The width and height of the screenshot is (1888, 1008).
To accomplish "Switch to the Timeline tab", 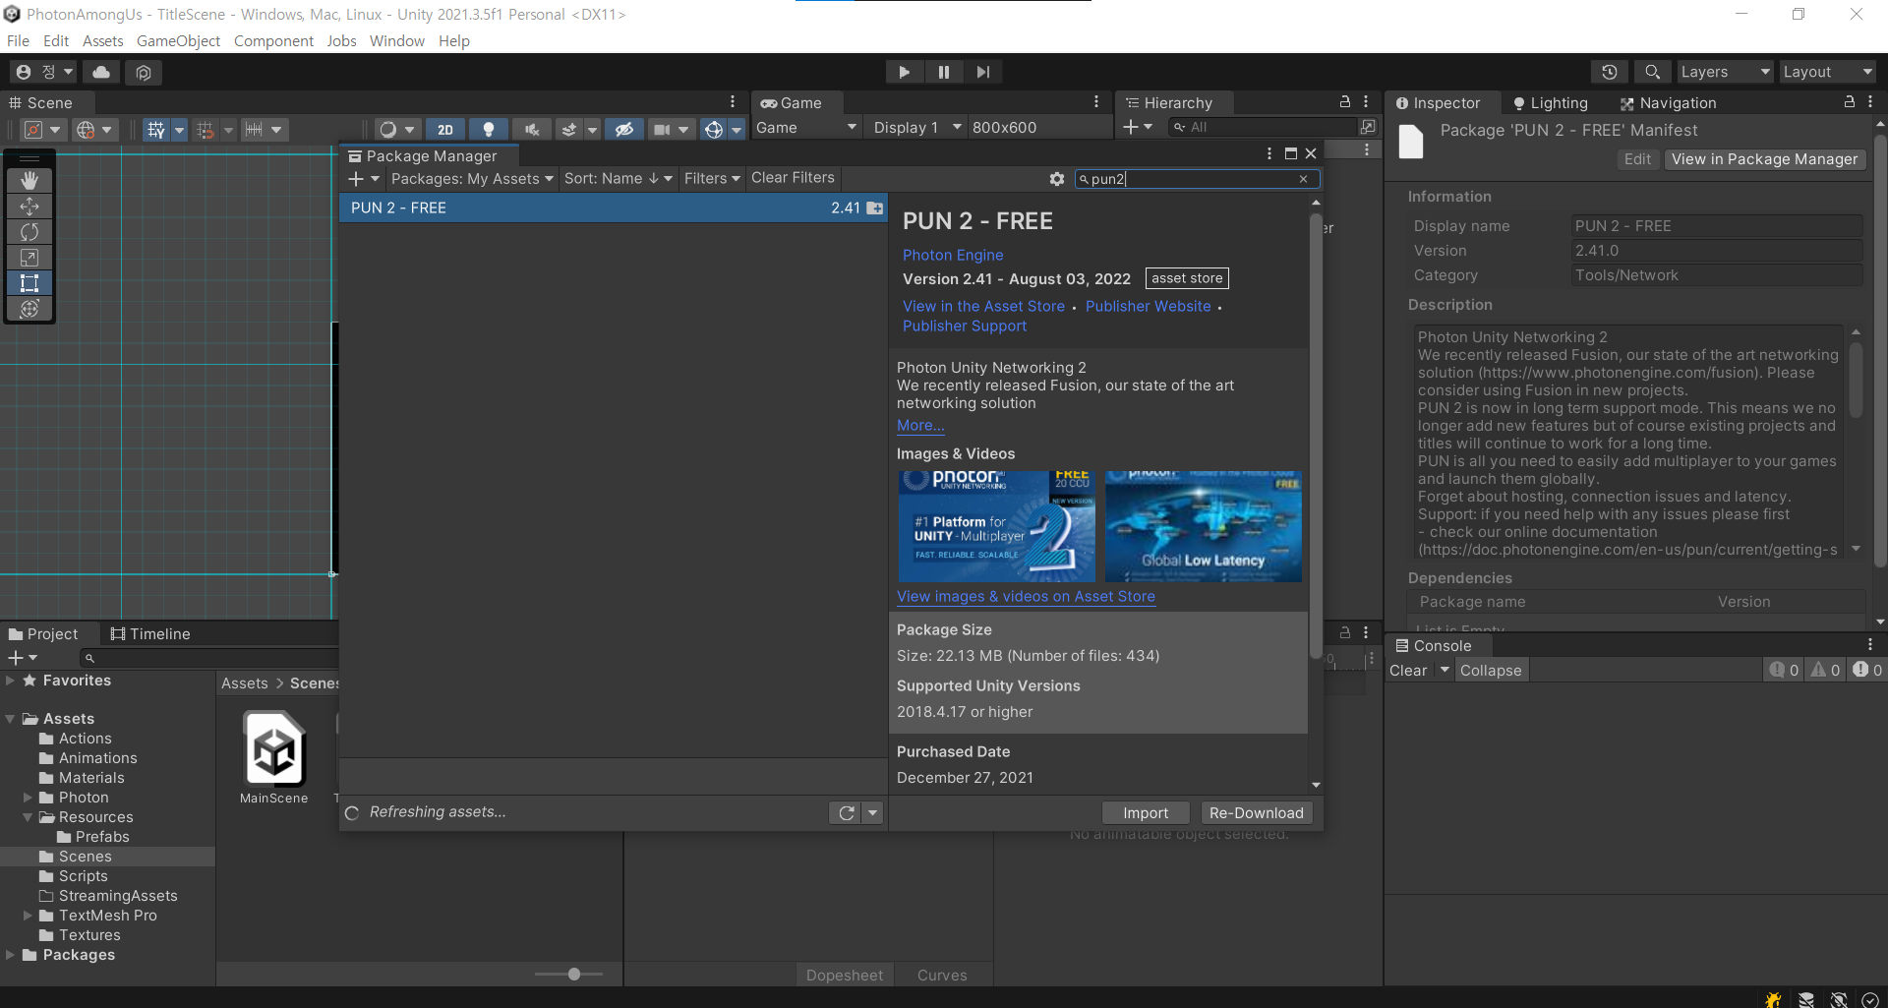I will tap(150, 634).
